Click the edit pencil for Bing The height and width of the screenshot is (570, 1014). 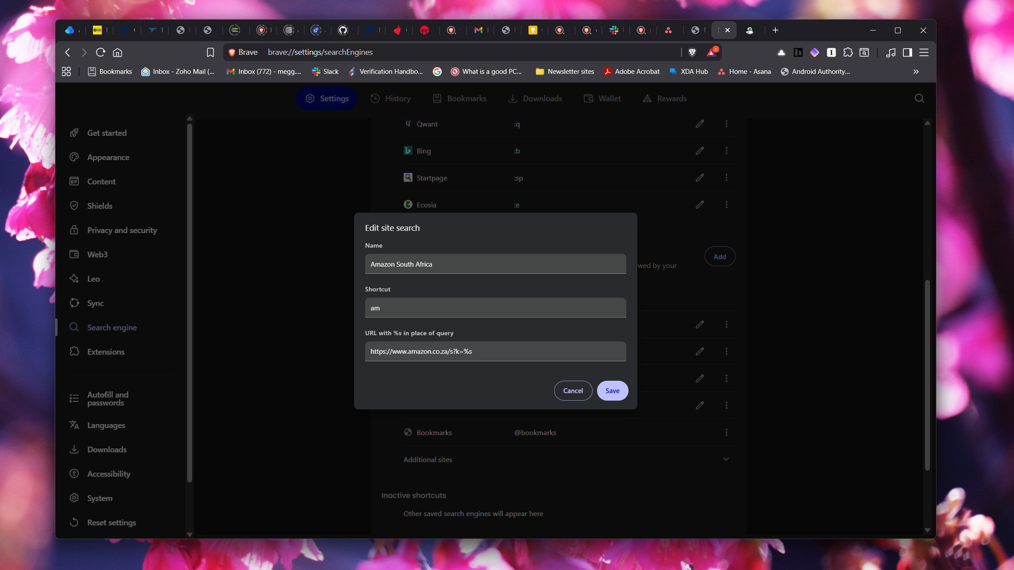tap(699, 151)
